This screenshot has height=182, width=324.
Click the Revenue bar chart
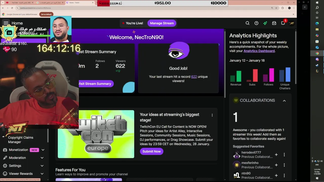point(236,76)
